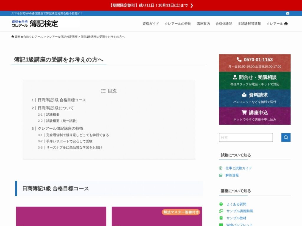The width and height of the screenshot is (302, 226).
Task: Open the Webパンフレット link
Action: pos(239,225)
